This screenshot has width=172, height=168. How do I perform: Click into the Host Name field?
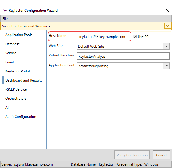[104, 37]
